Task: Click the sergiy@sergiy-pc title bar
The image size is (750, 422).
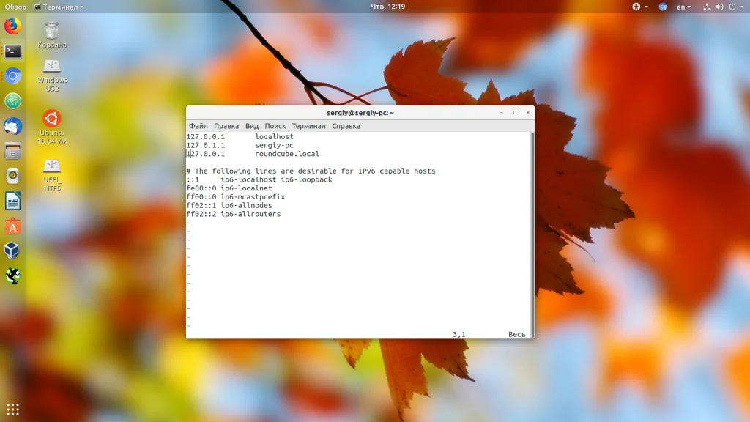Action: pyautogui.click(x=360, y=112)
